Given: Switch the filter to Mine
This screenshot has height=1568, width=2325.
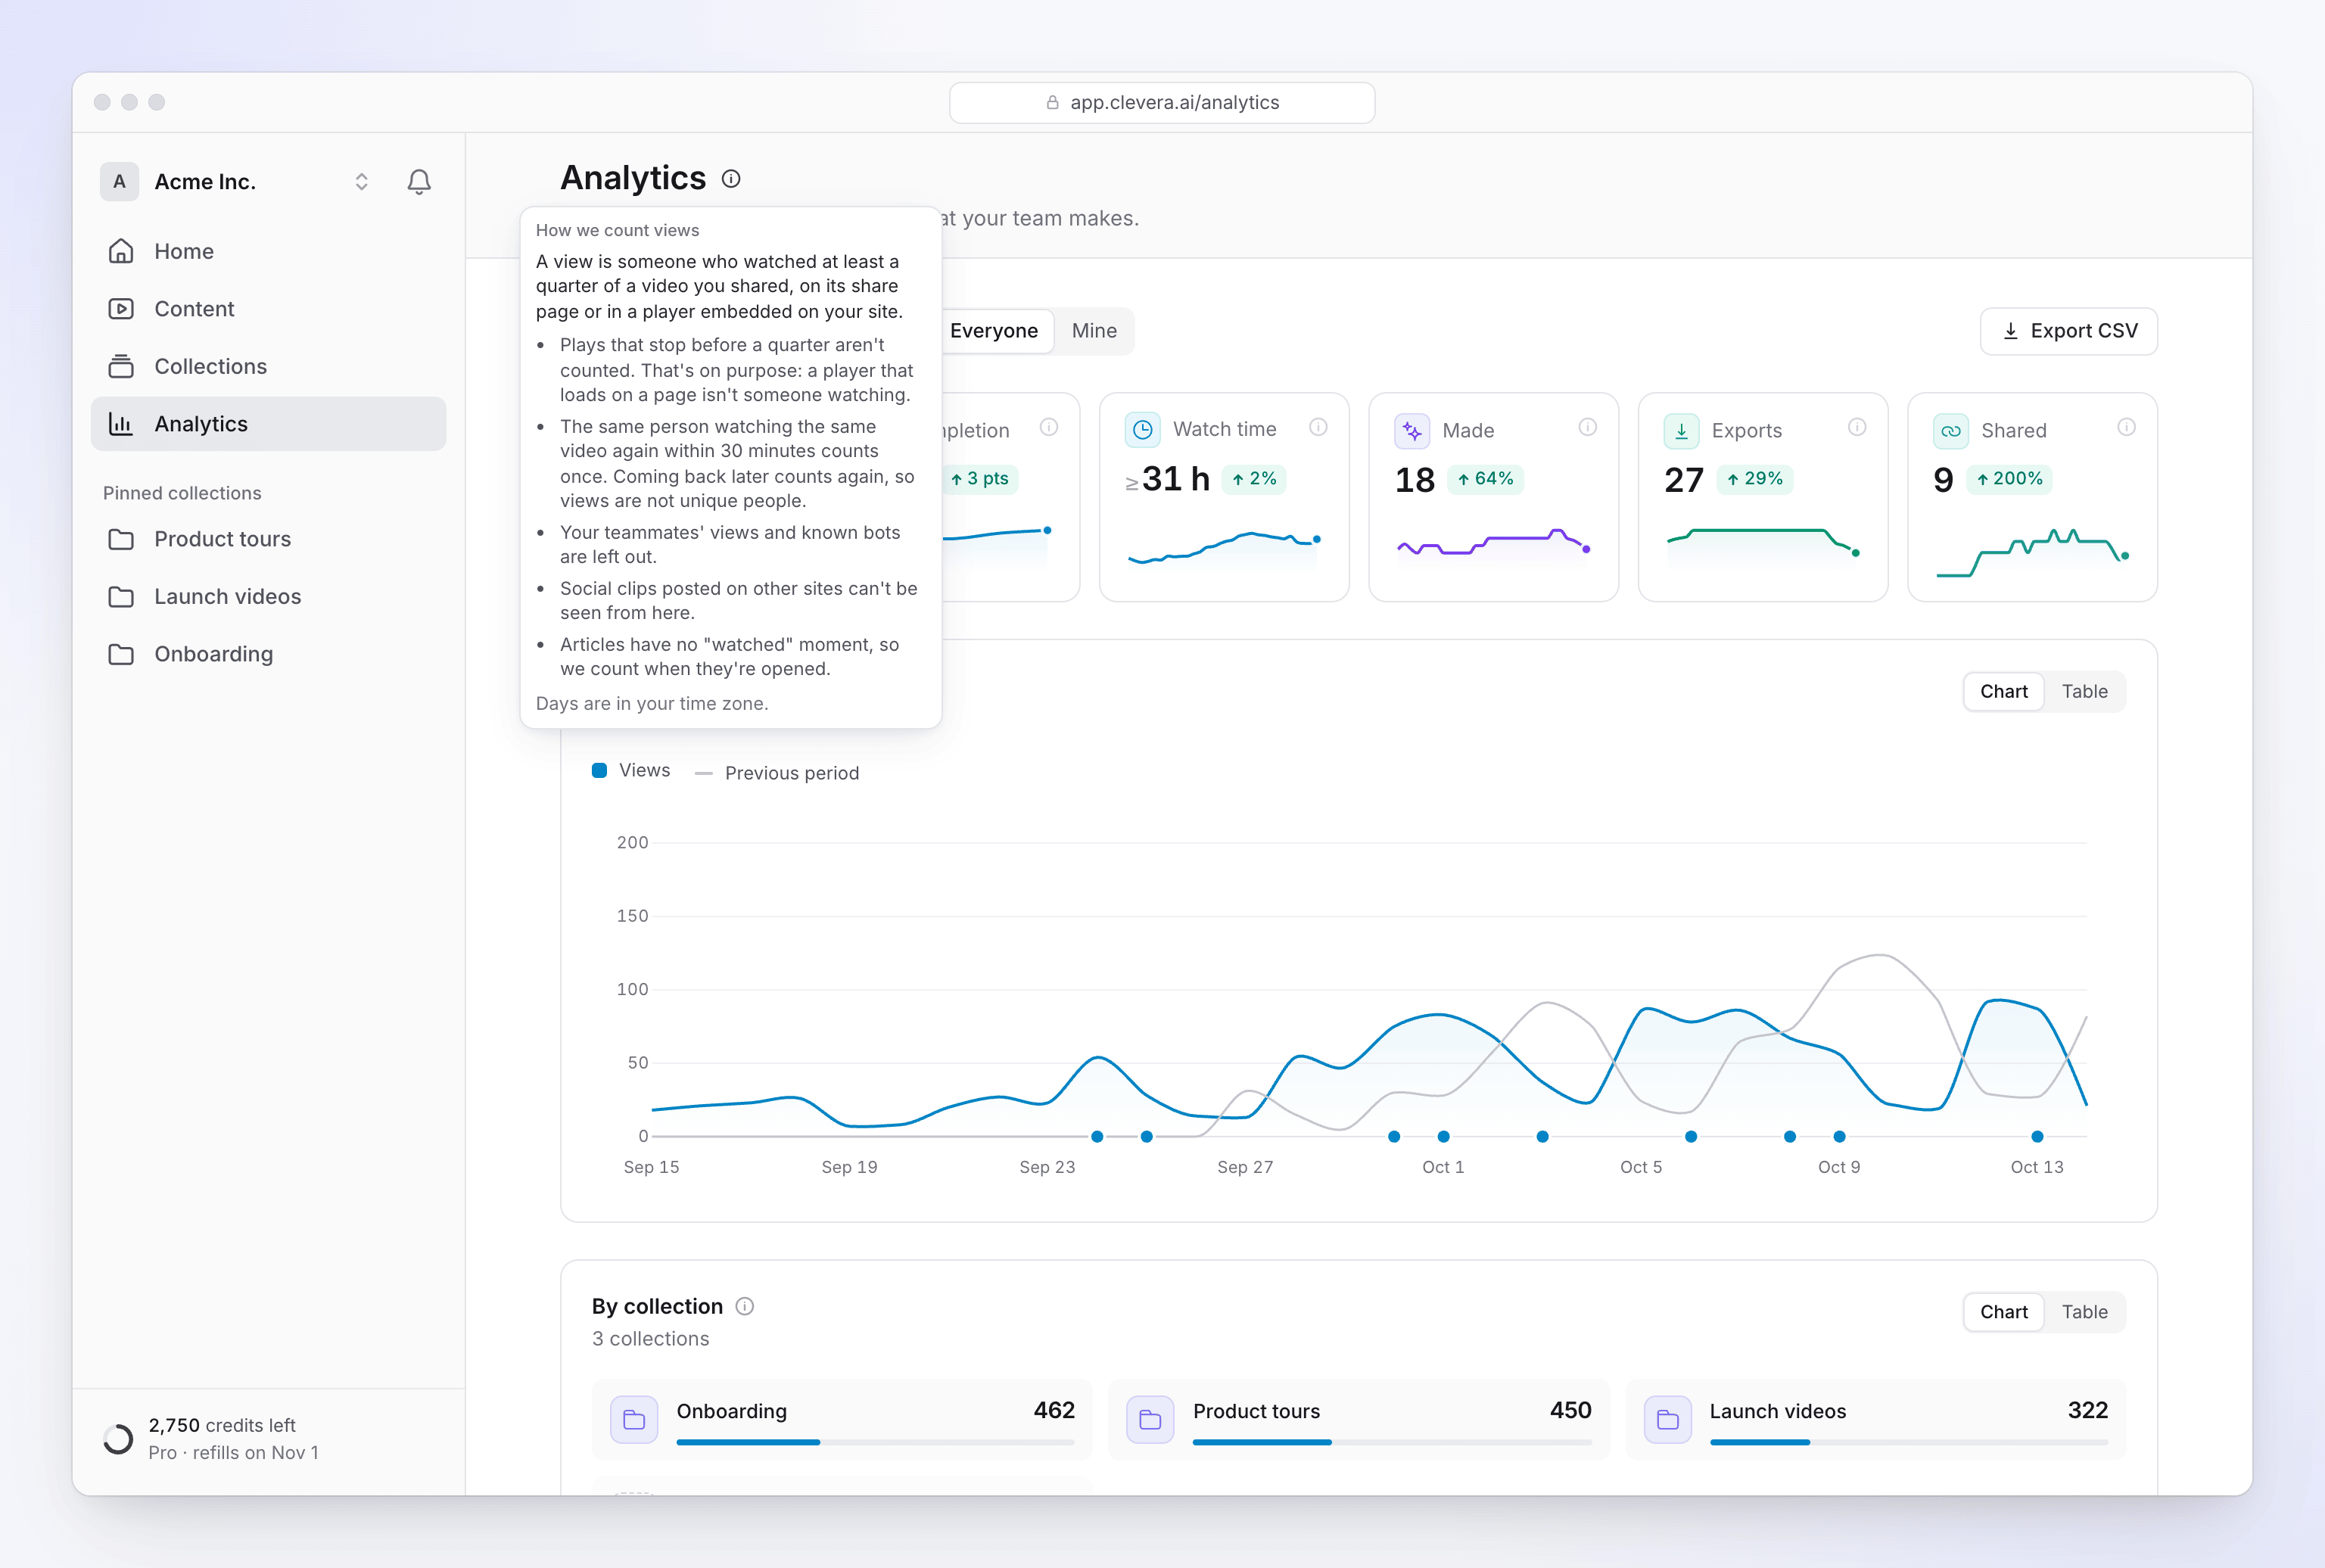Looking at the screenshot, I should click(1094, 331).
